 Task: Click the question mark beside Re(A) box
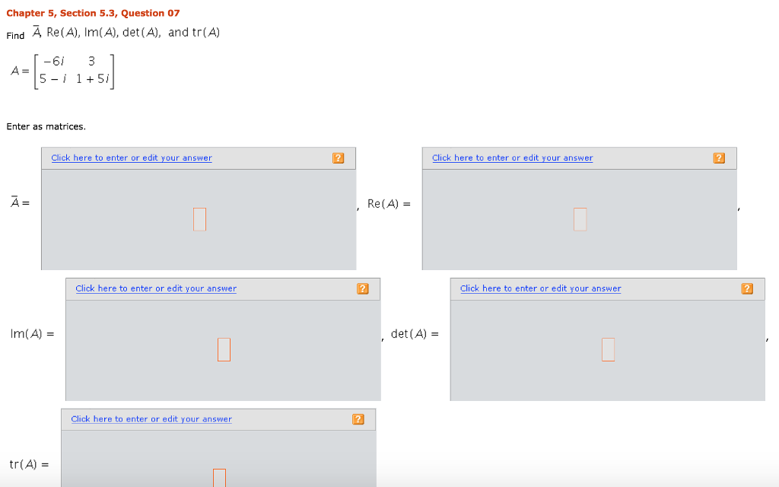719,158
